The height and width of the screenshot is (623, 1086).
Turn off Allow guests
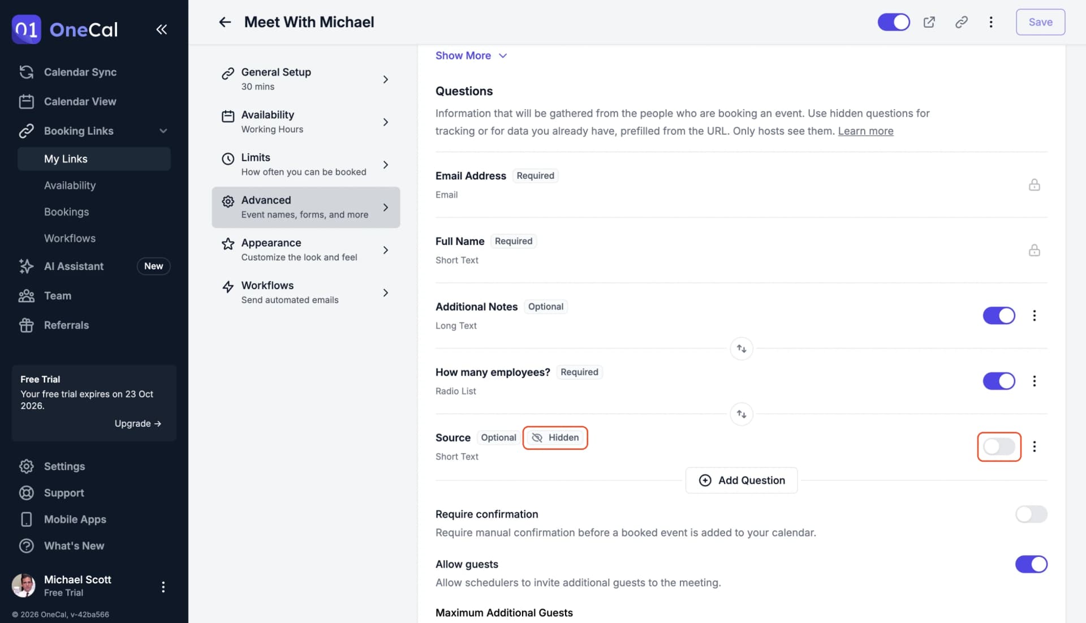coord(1031,565)
